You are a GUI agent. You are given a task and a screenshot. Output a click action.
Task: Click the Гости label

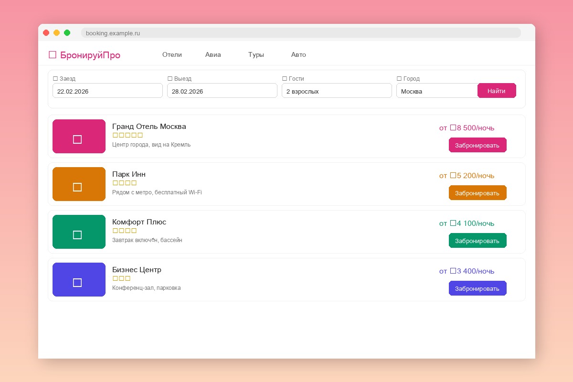pyautogui.click(x=293, y=79)
